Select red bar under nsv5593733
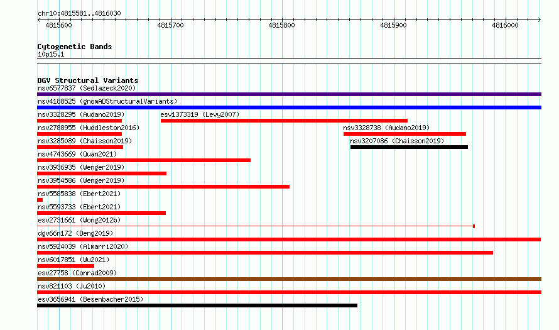The height and width of the screenshot is (330, 559). click(x=101, y=213)
